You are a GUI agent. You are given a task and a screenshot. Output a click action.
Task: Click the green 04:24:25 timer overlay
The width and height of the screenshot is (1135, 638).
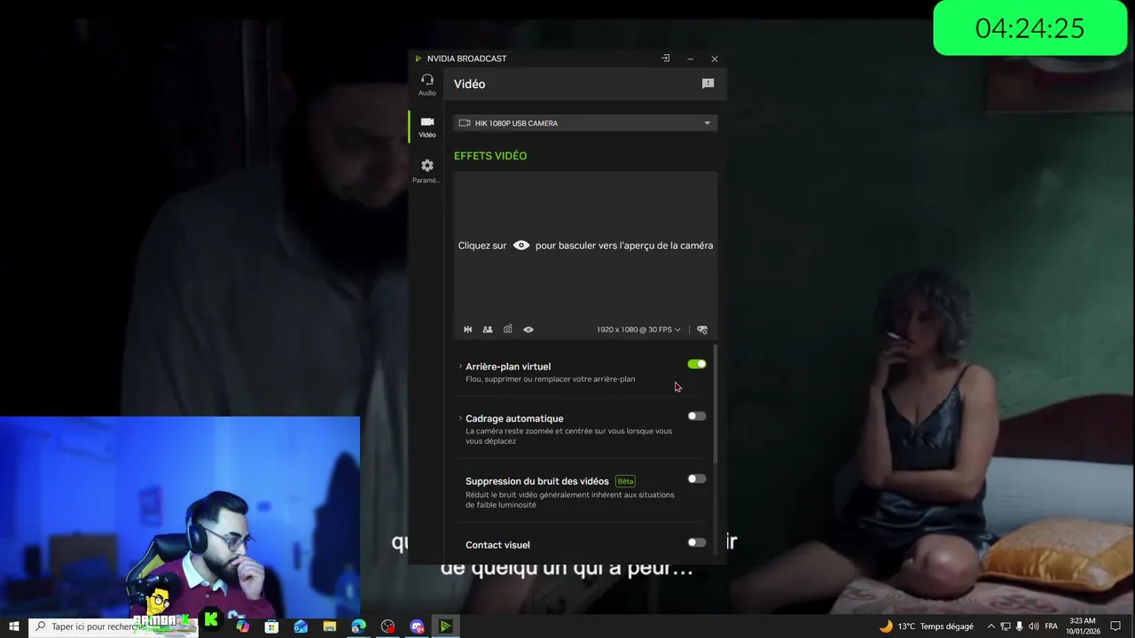click(1029, 28)
